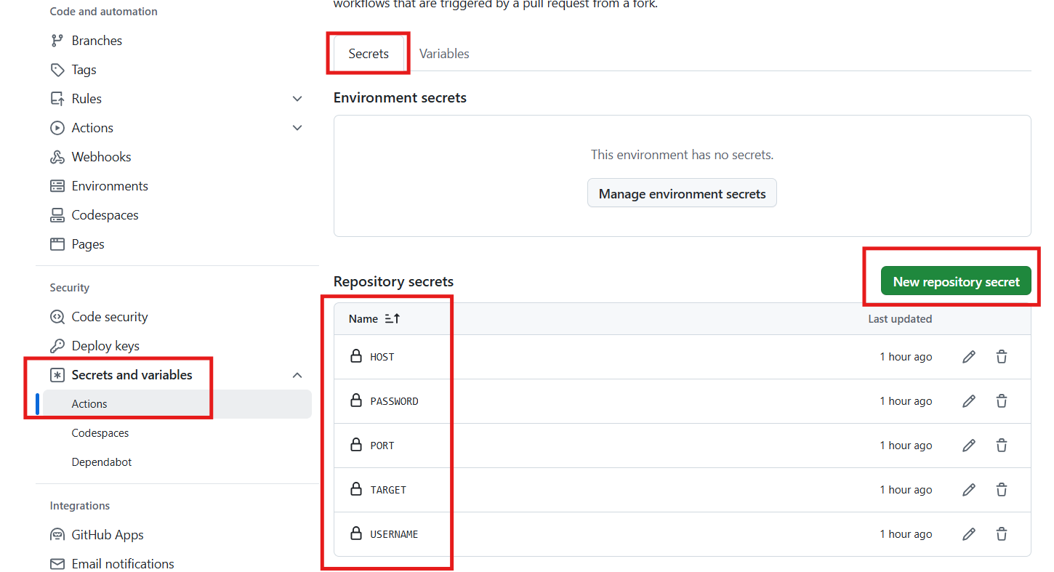Viewport: 1054px width, 572px height.
Task: Delete the USERNAME secret
Action: pyautogui.click(x=1002, y=534)
